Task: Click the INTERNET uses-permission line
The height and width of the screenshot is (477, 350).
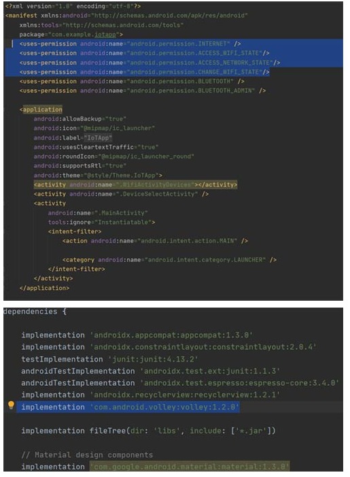Action: pyautogui.click(x=130, y=44)
